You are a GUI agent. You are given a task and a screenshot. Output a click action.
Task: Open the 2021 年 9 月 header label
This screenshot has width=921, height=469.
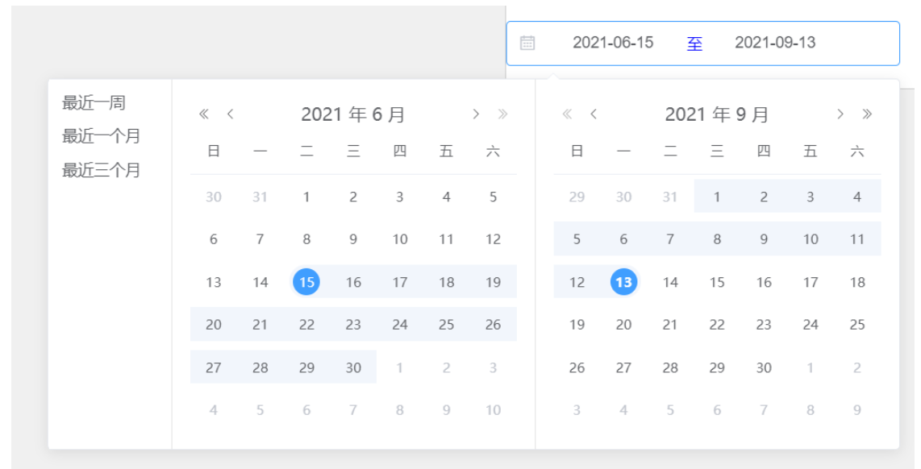click(x=716, y=114)
